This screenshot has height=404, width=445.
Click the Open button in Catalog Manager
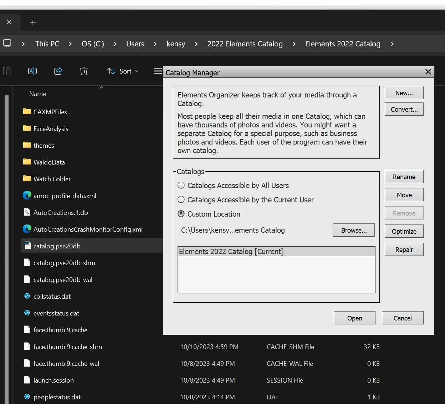[354, 318]
